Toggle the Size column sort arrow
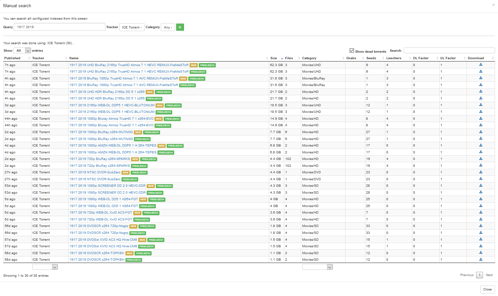 click(x=282, y=58)
